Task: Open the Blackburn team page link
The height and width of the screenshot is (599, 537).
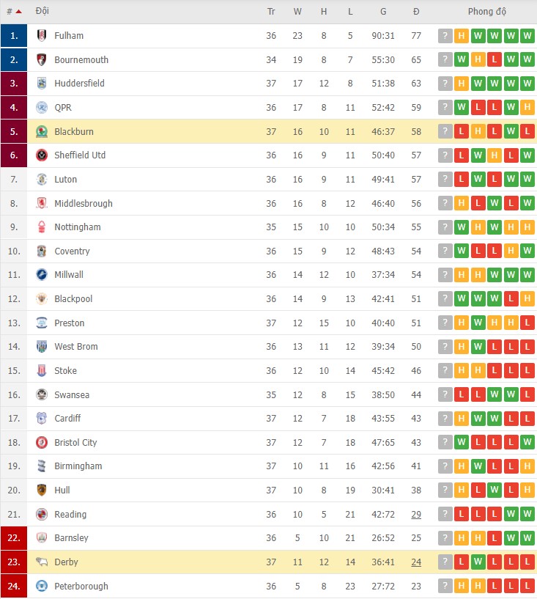Action: coord(73,131)
